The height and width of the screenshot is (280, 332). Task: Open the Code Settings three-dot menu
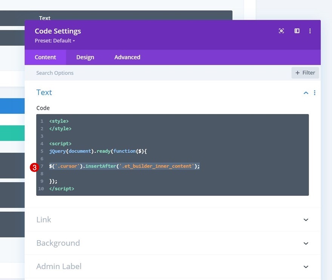(310, 31)
